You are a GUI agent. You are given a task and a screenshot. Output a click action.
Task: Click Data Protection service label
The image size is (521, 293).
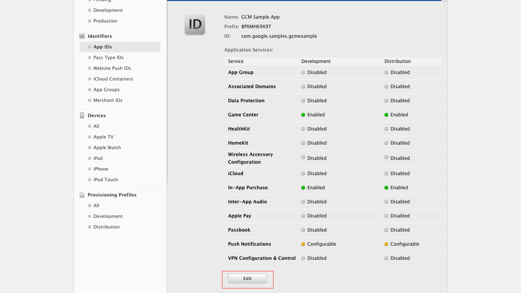(x=246, y=101)
